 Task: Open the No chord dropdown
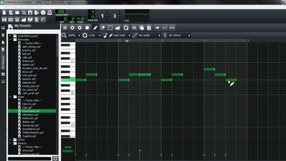[179, 35]
